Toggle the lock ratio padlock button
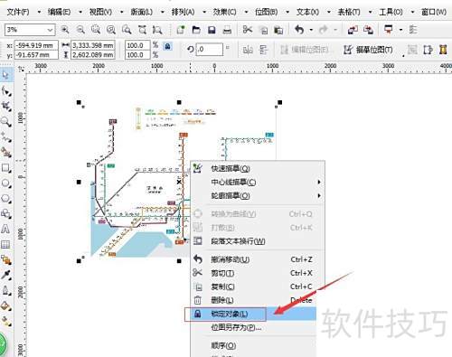Image resolution: width=452 pixels, height=357 pixels. tap(167, 46)
